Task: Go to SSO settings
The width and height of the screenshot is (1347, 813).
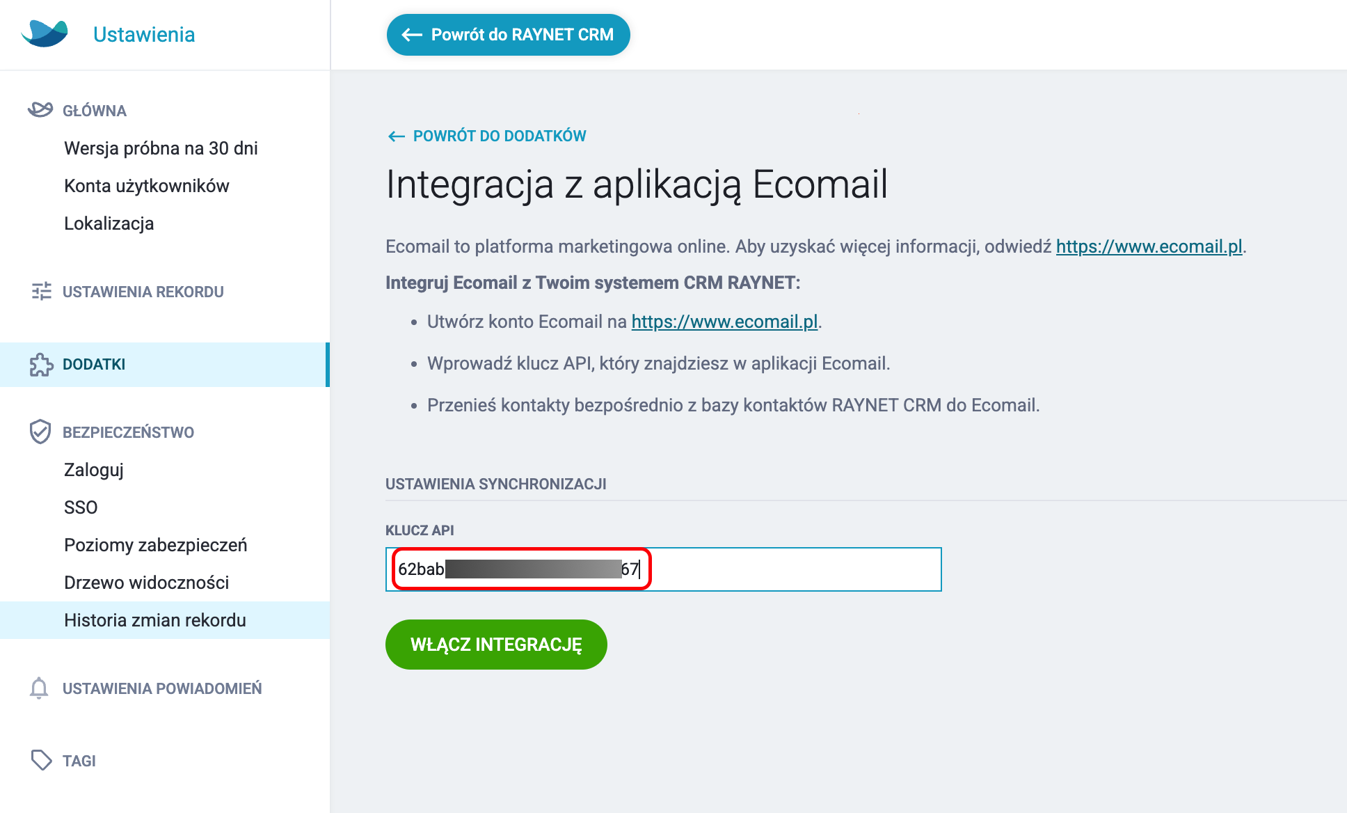Action: [81, 507]
